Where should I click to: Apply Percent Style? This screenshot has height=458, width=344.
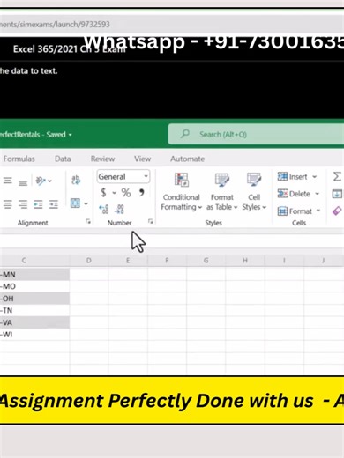click(126, 193)
